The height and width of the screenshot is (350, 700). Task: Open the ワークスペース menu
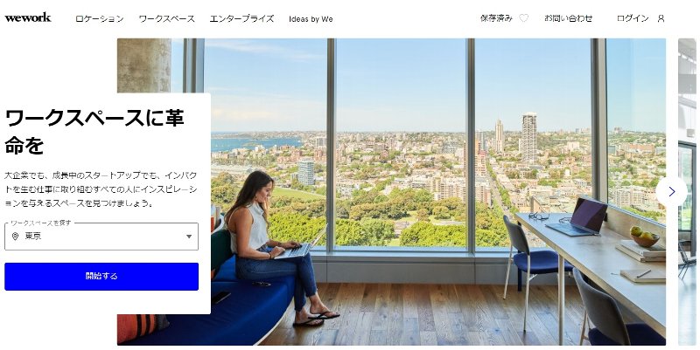pyautogui.click(x=166, y=18)
